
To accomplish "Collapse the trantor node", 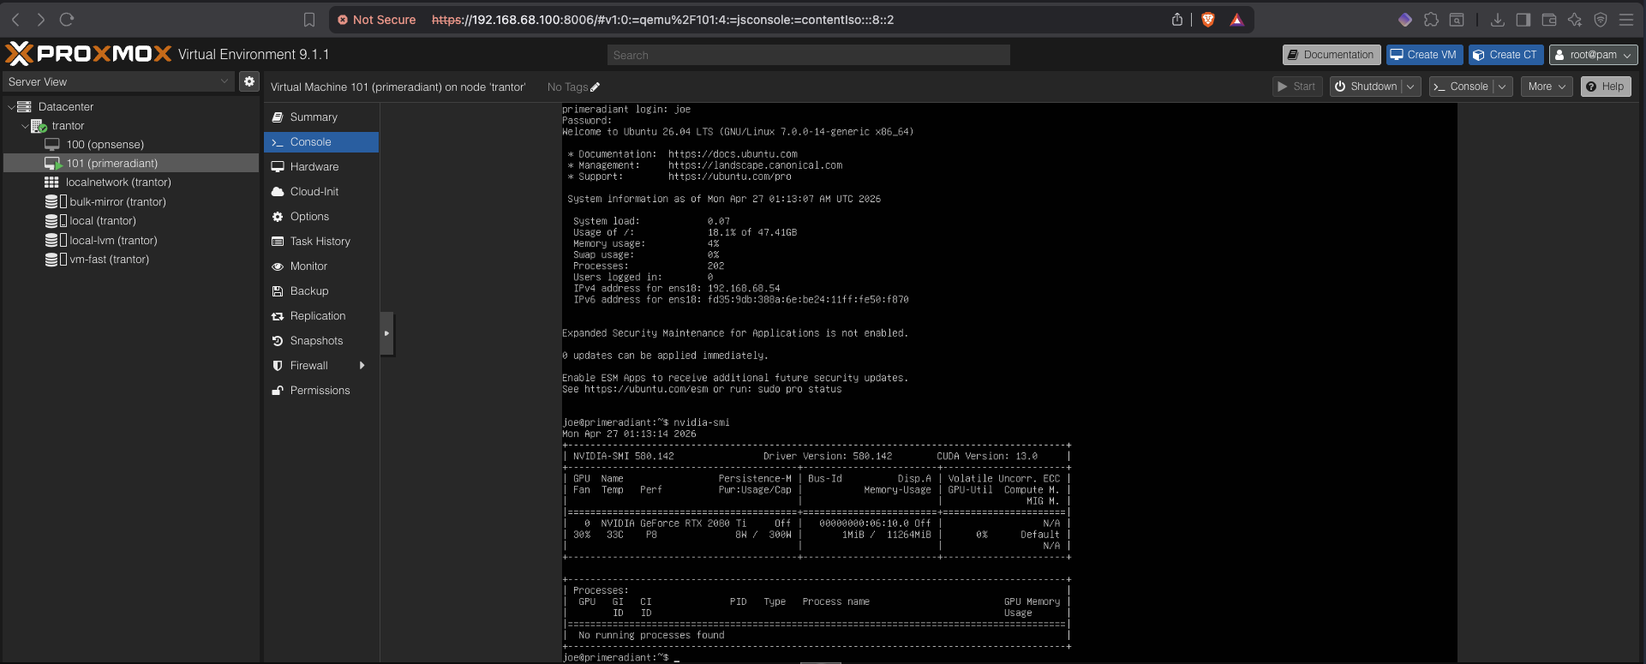I will click(25, 126).
